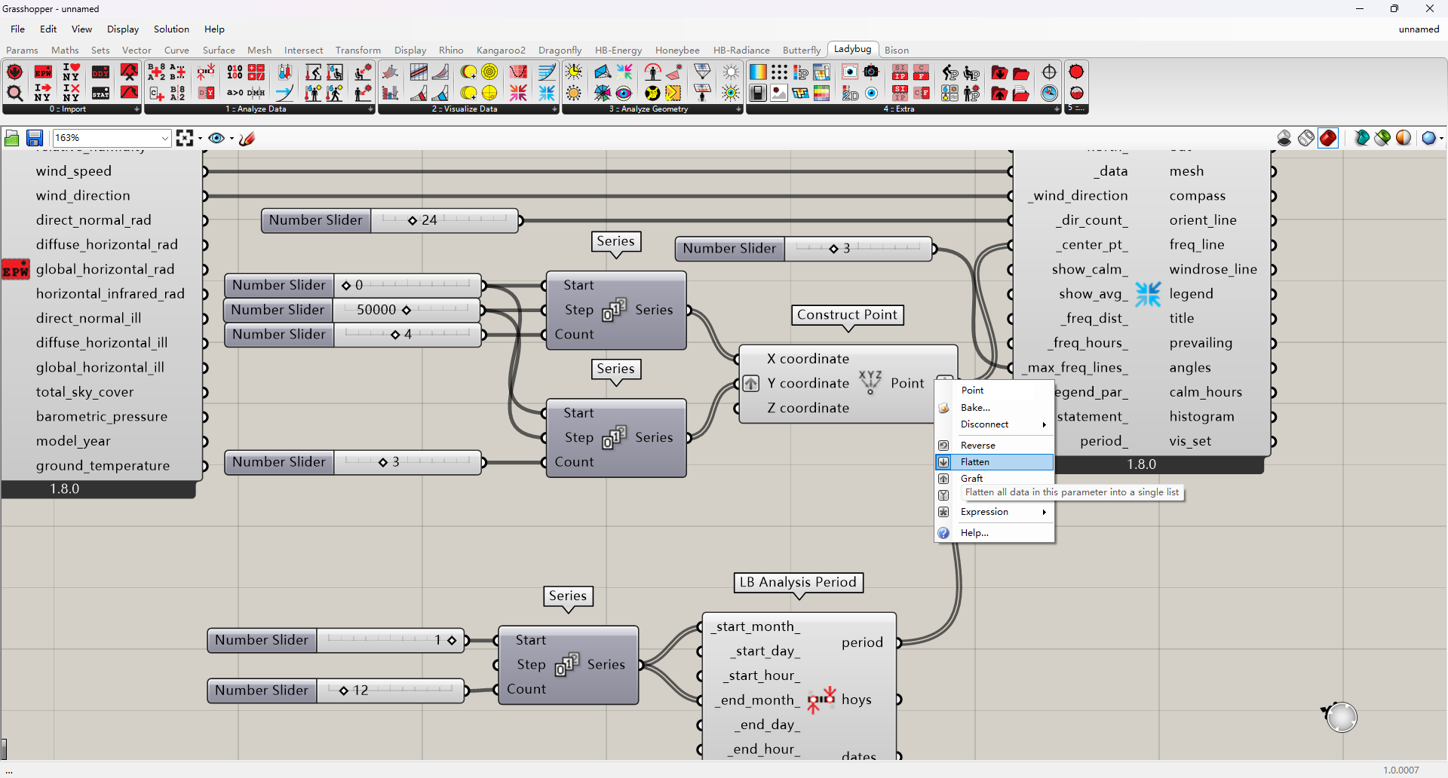This screenshot has height=778, width=1448.
Task: Click the Construct Point label tag
Action: [x=848, y=314]
